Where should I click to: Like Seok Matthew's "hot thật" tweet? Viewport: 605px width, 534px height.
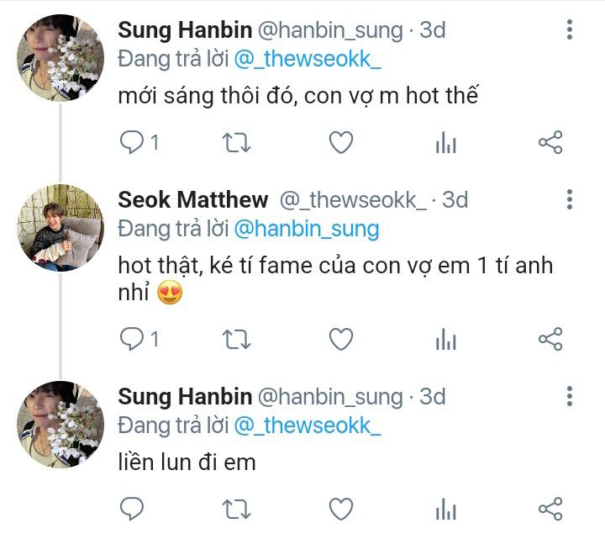[340, 340]
